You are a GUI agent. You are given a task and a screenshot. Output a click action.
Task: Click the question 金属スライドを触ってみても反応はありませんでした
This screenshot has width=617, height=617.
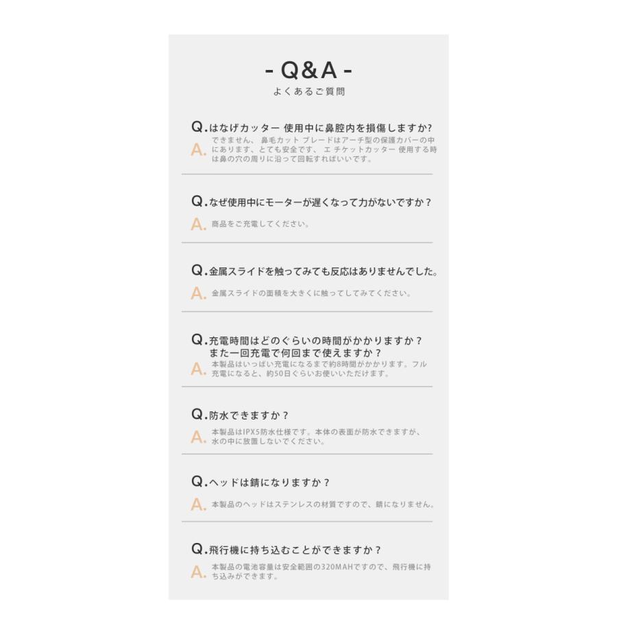click(x=323, y=271)
